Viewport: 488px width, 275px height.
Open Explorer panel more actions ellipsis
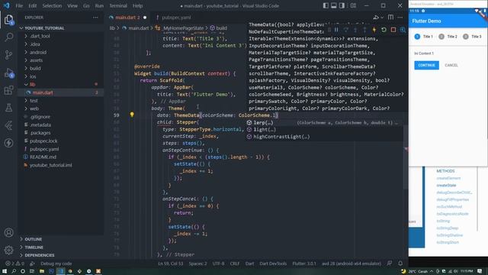95,18
